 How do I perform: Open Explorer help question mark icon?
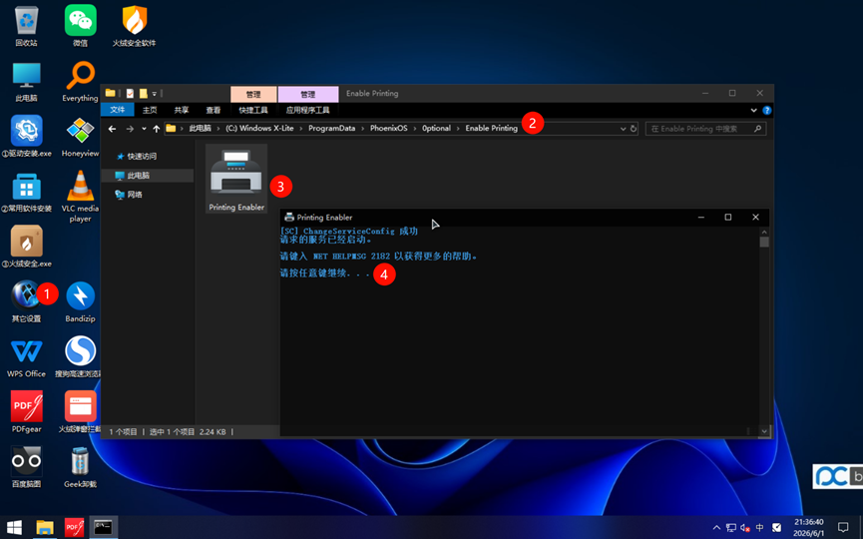[x=766, y=110]
